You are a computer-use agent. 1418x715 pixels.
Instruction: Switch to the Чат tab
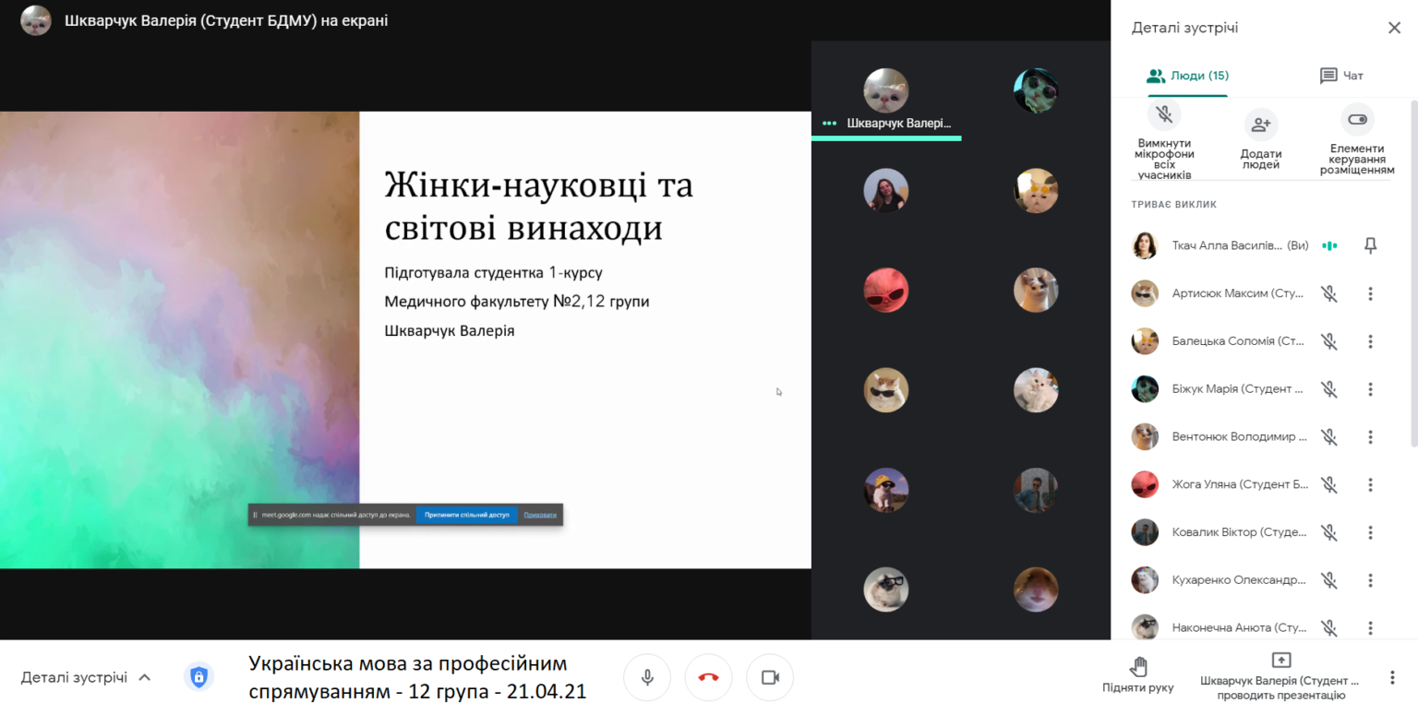click(1341, 76)
